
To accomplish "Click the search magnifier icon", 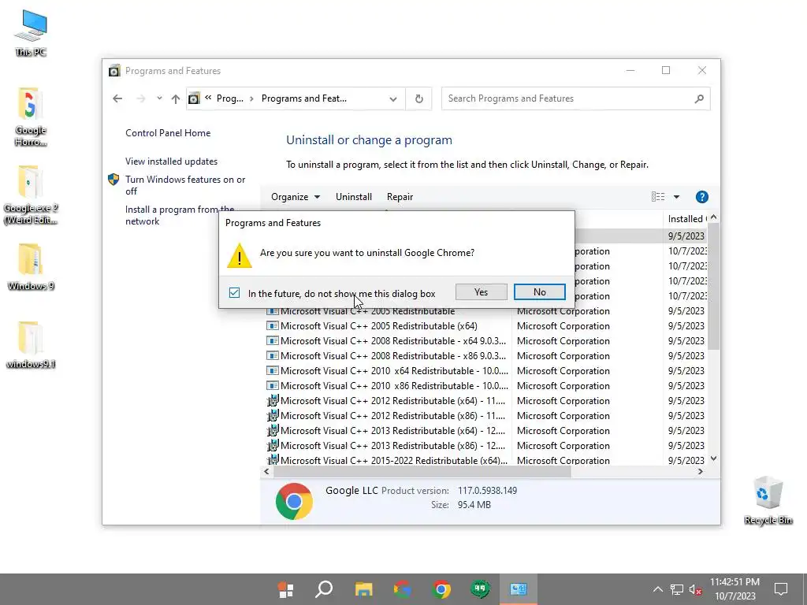I will coord(699,98).
